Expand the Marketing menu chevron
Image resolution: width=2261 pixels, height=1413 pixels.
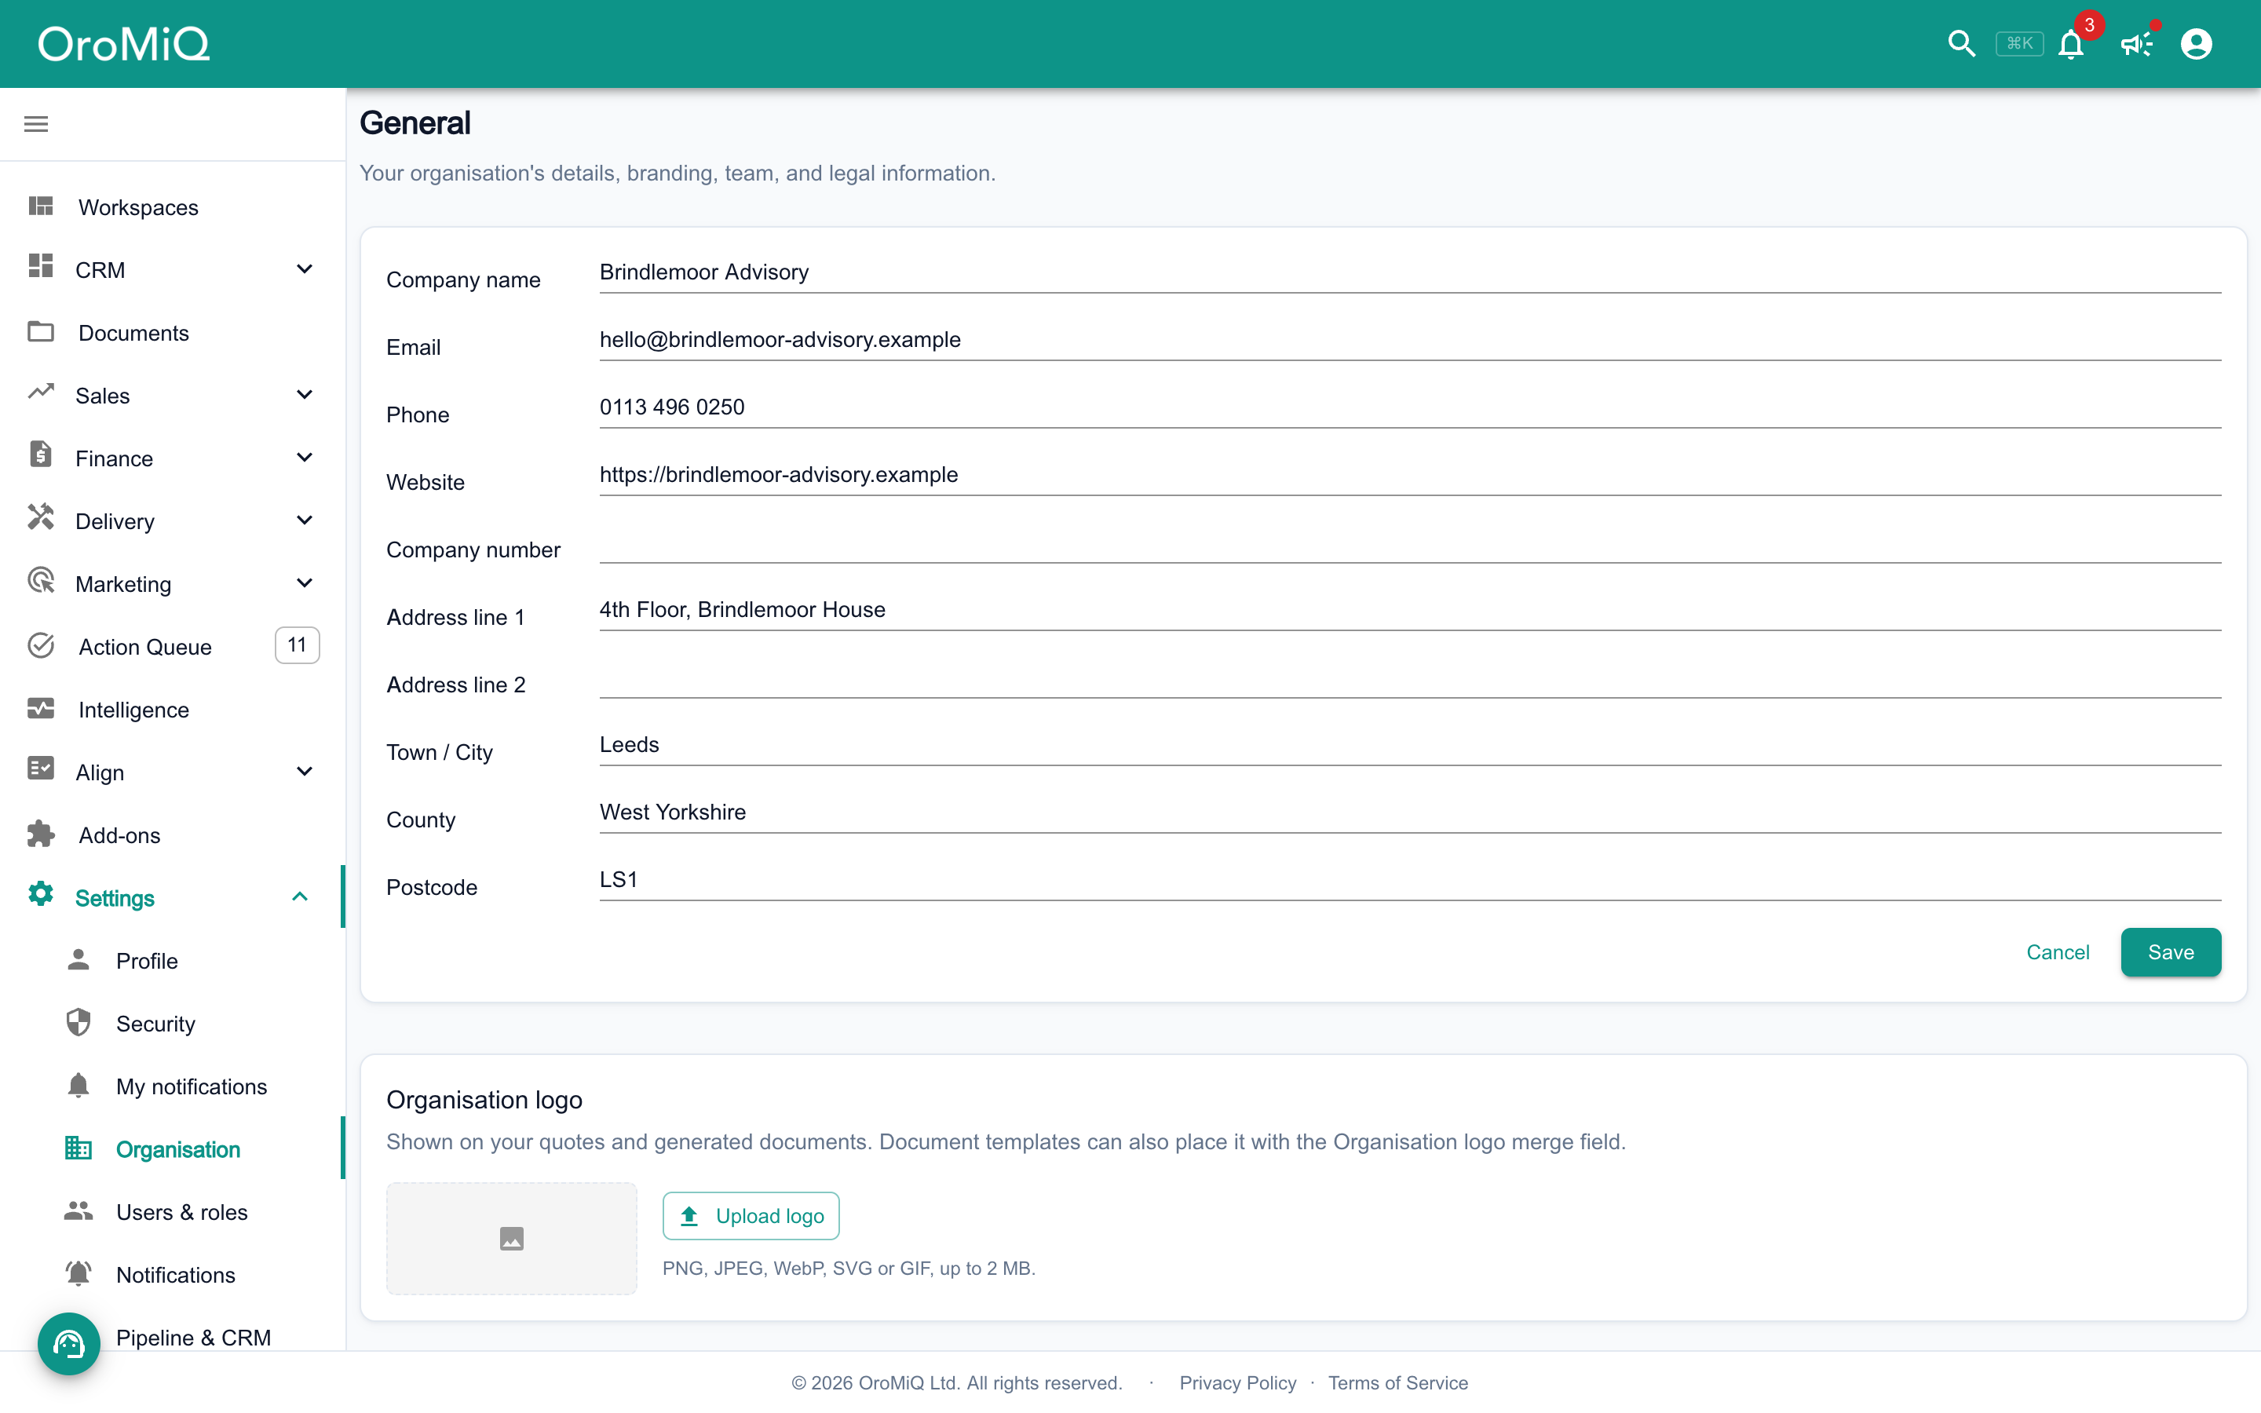click(x=305, y=583)
